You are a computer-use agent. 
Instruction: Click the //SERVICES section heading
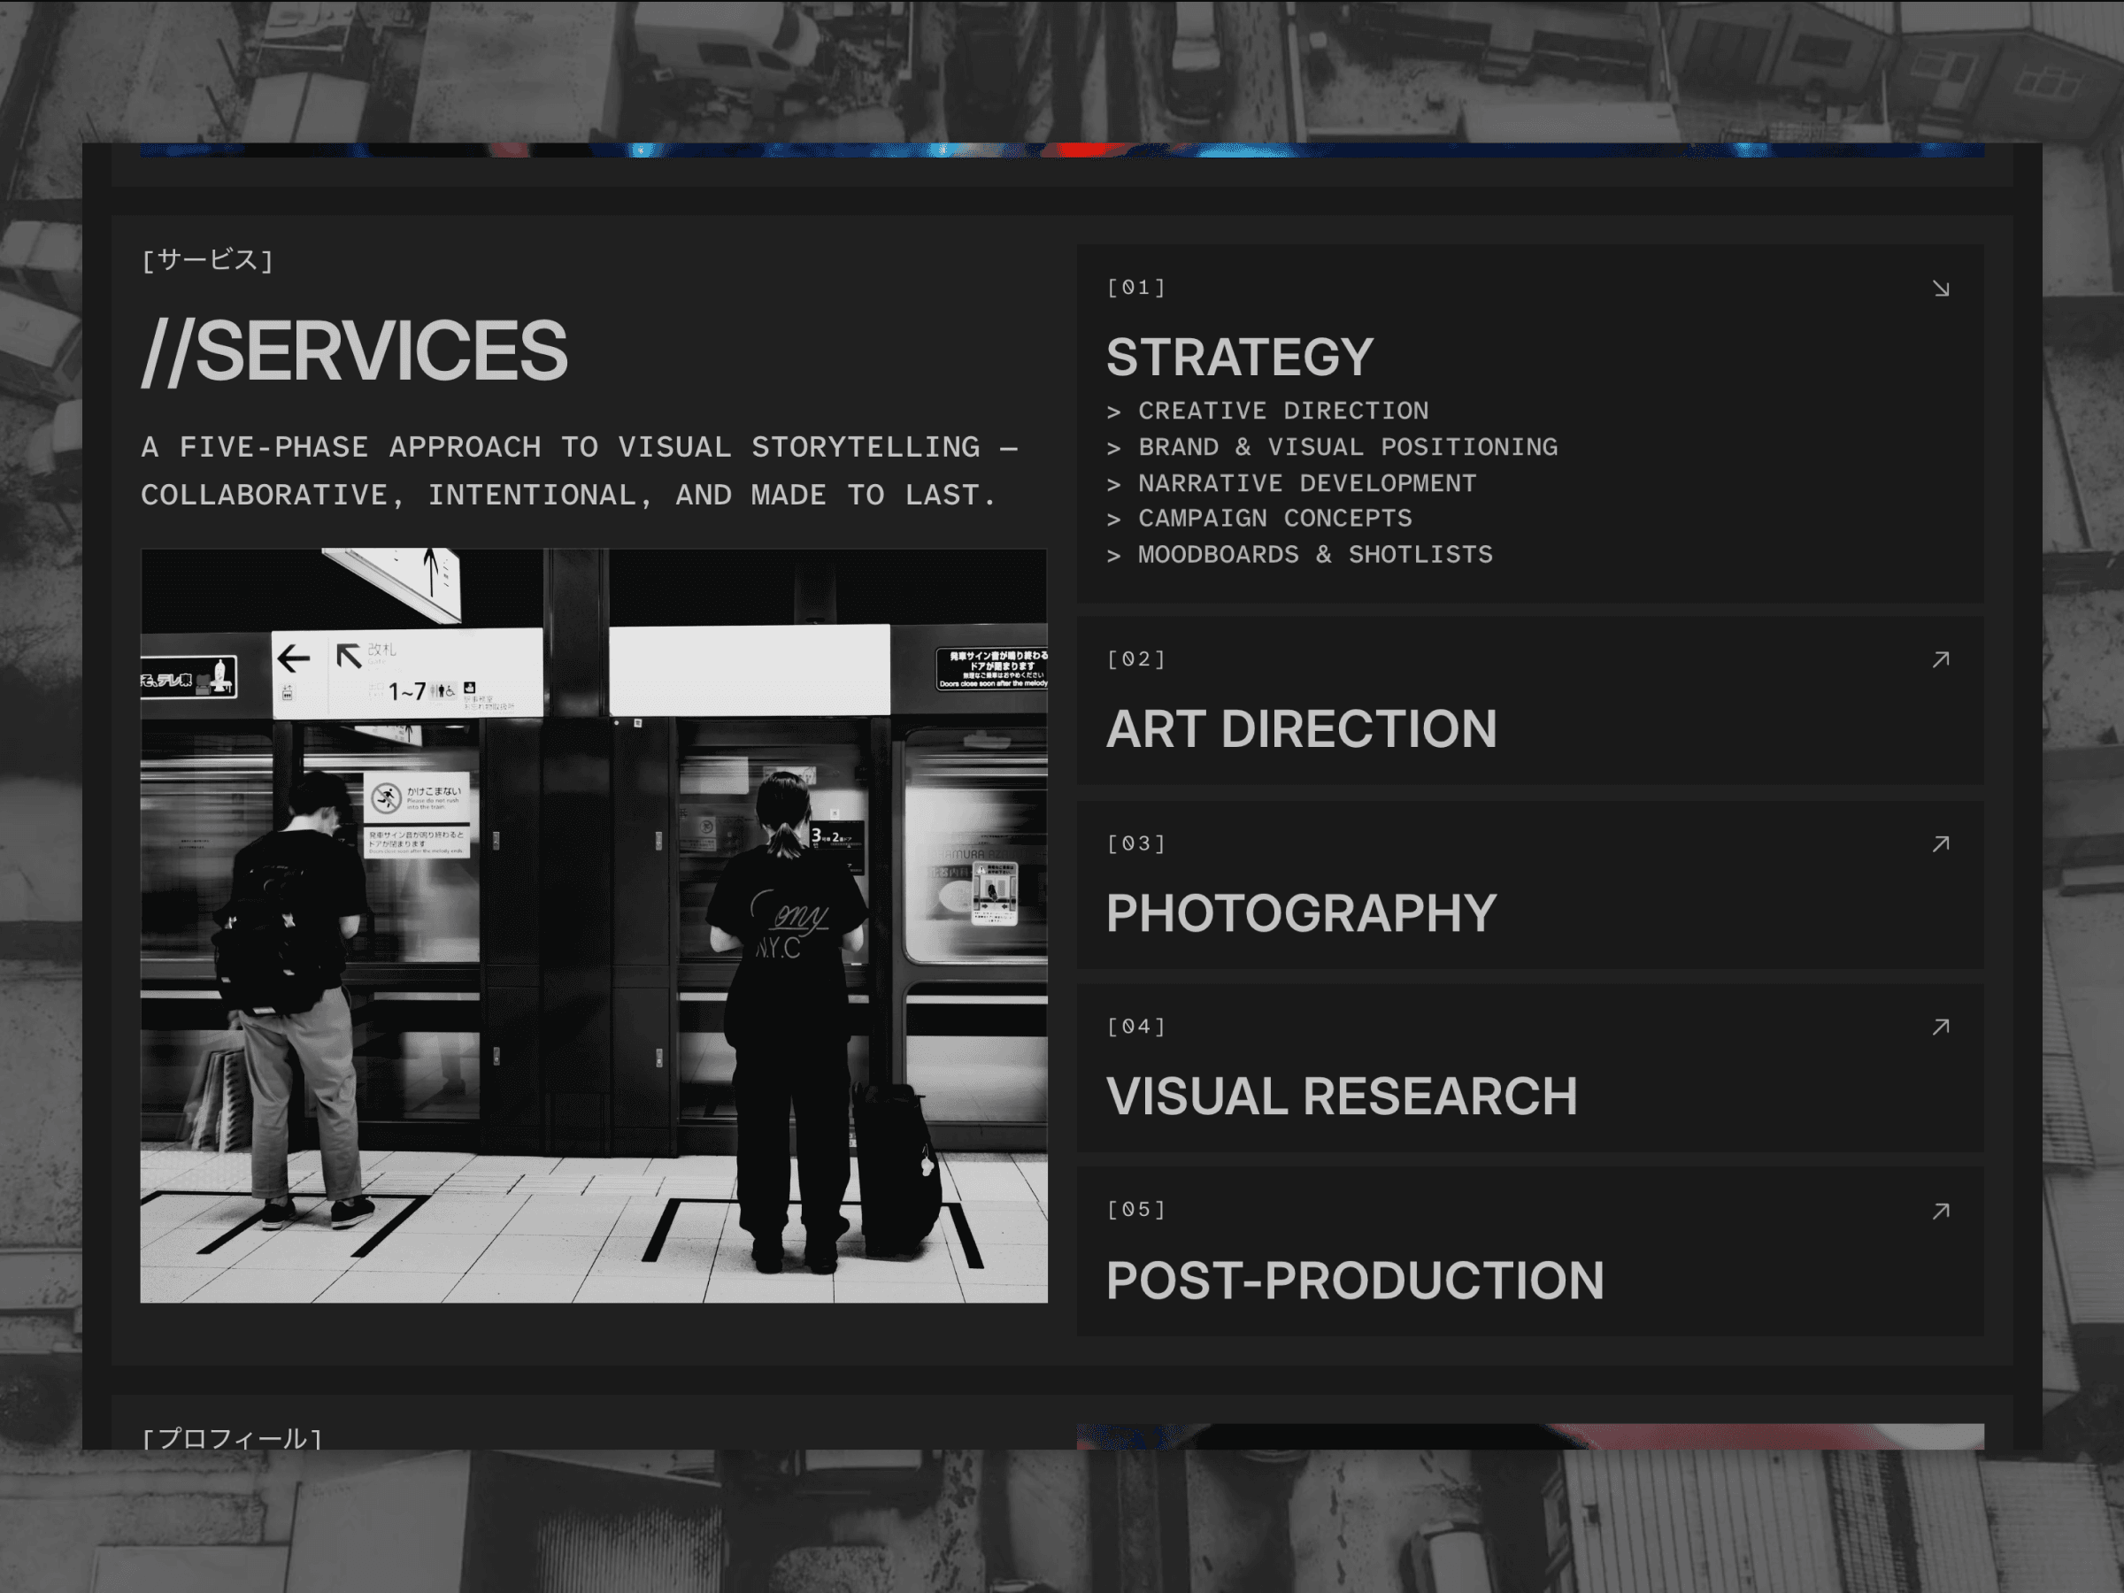[354, 351]
